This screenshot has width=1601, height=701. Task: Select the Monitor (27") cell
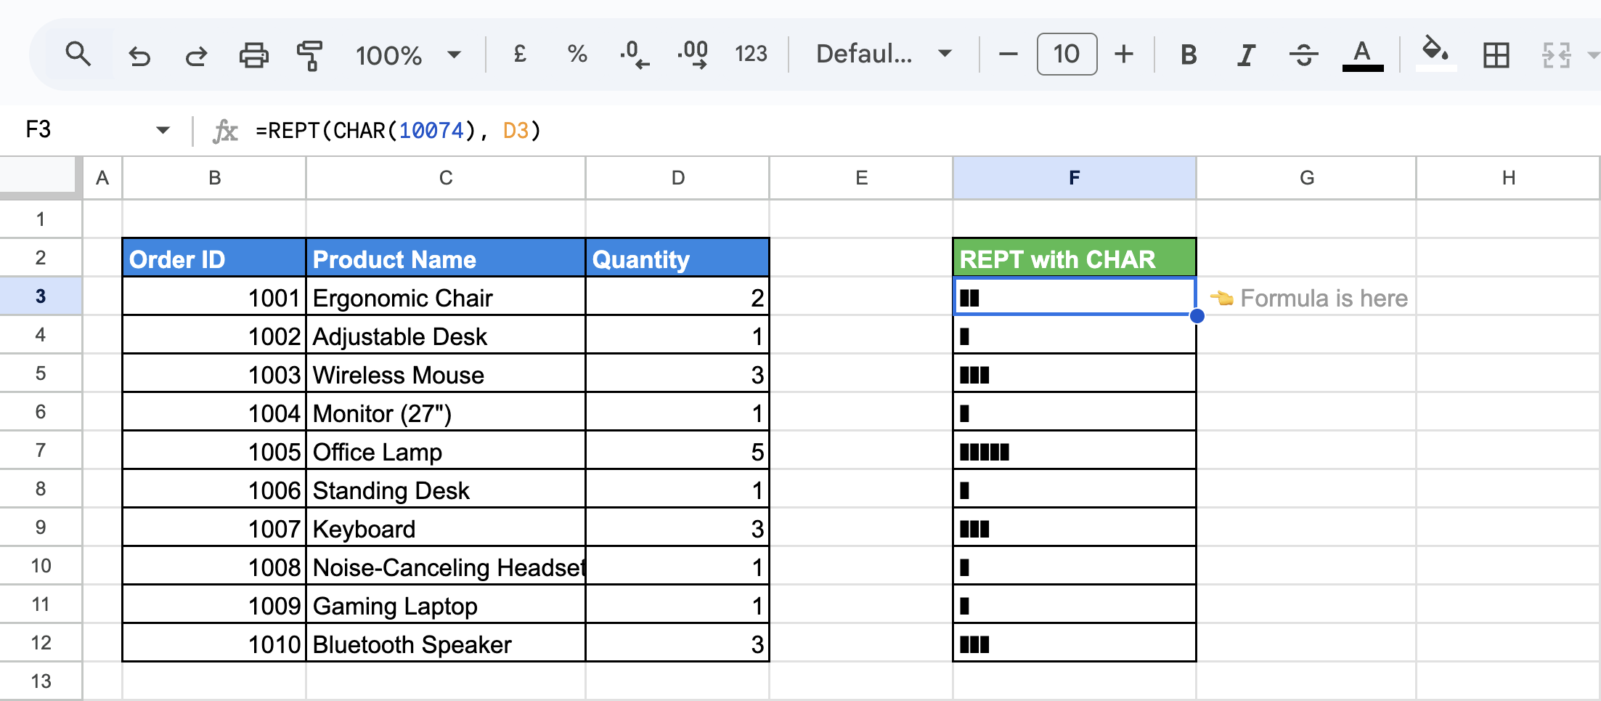click(446, 412)
